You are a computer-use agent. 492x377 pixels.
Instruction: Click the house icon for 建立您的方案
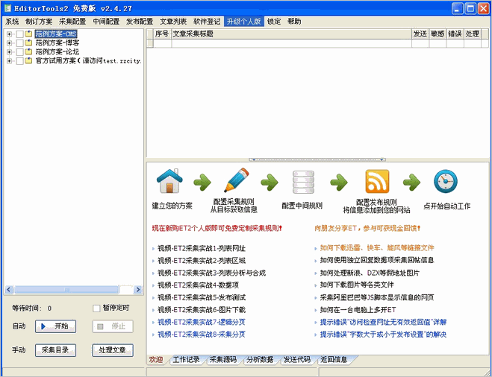pyautogui.click(x=169, y=181)
